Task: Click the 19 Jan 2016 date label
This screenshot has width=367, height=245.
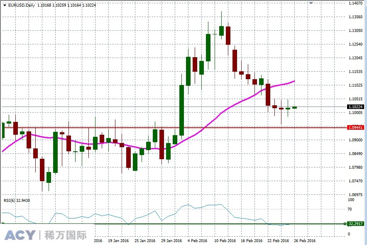Action: 118,240
